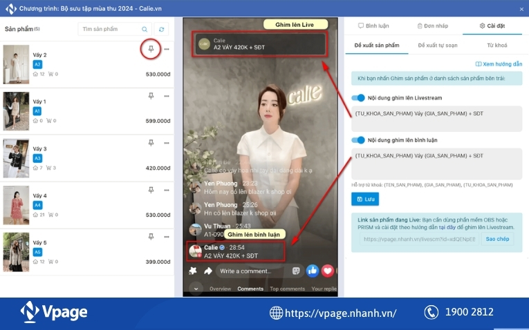
Task: Click the Calie pinned banner on the livestream
Action: click(259, 44)
